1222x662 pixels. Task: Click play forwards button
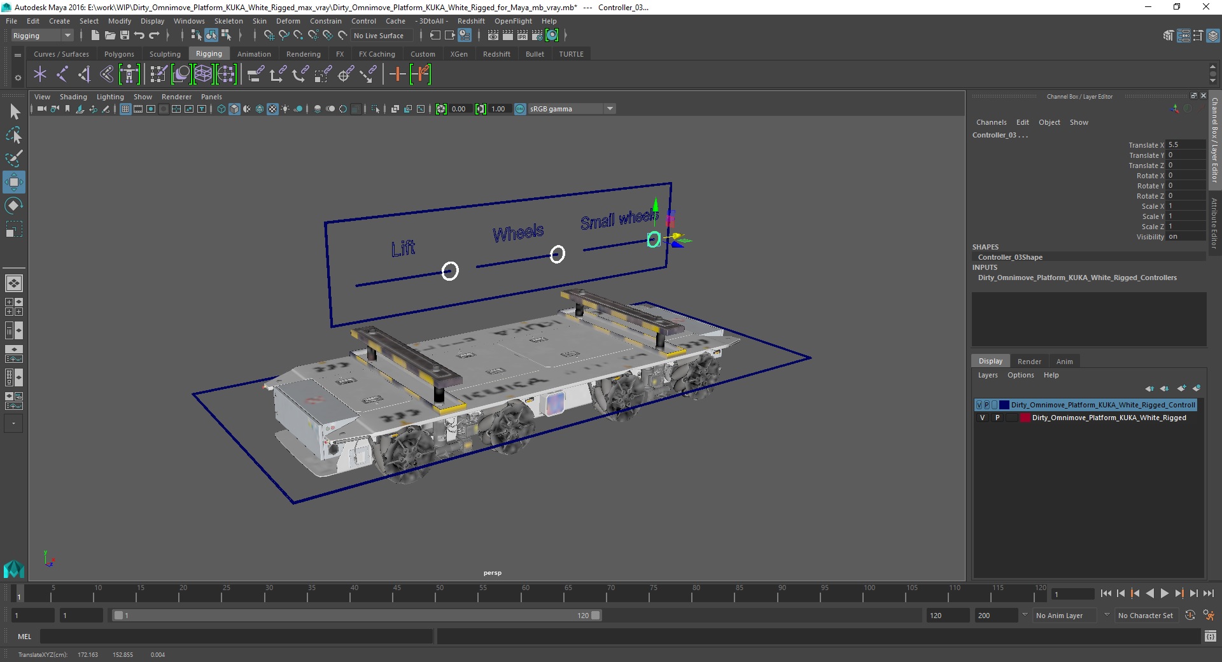point(1164,593)
